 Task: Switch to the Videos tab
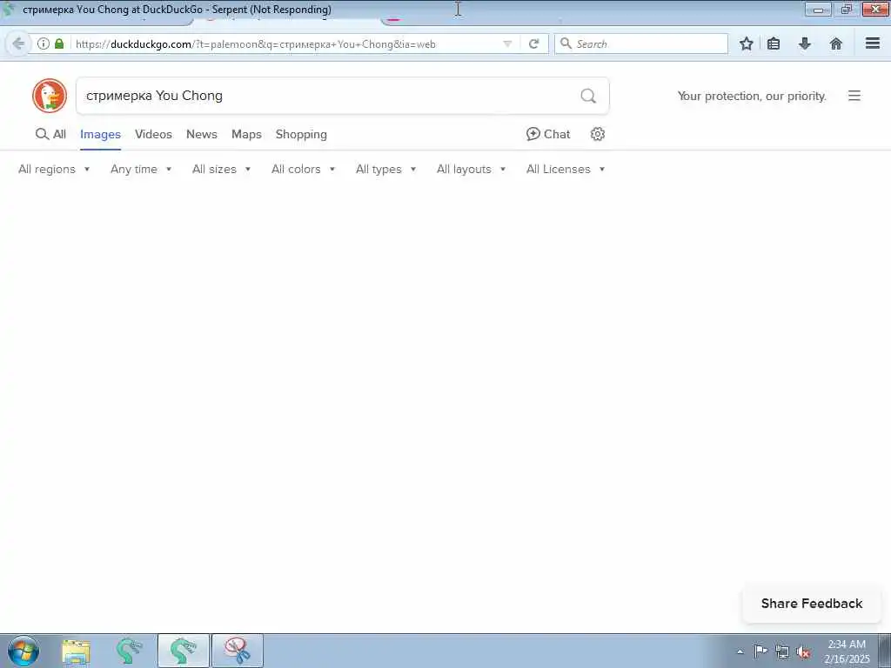tap(153, 134)
